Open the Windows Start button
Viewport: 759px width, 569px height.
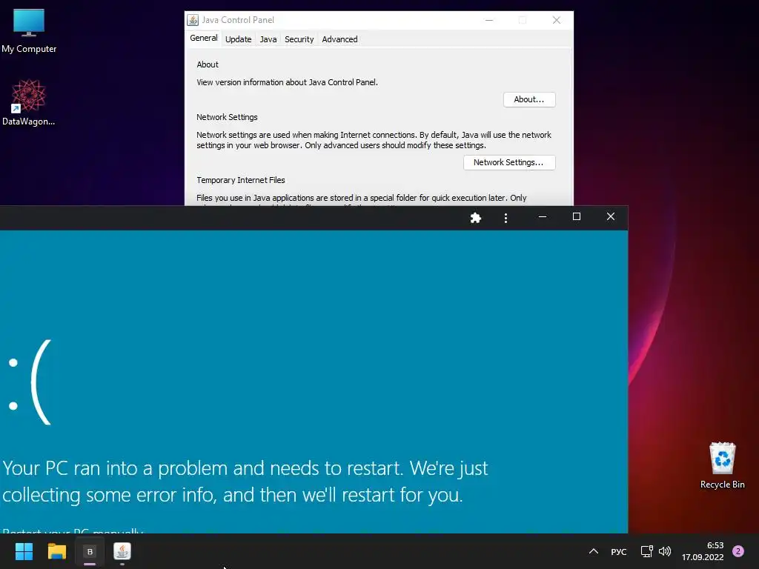click(x=24, y=551)
